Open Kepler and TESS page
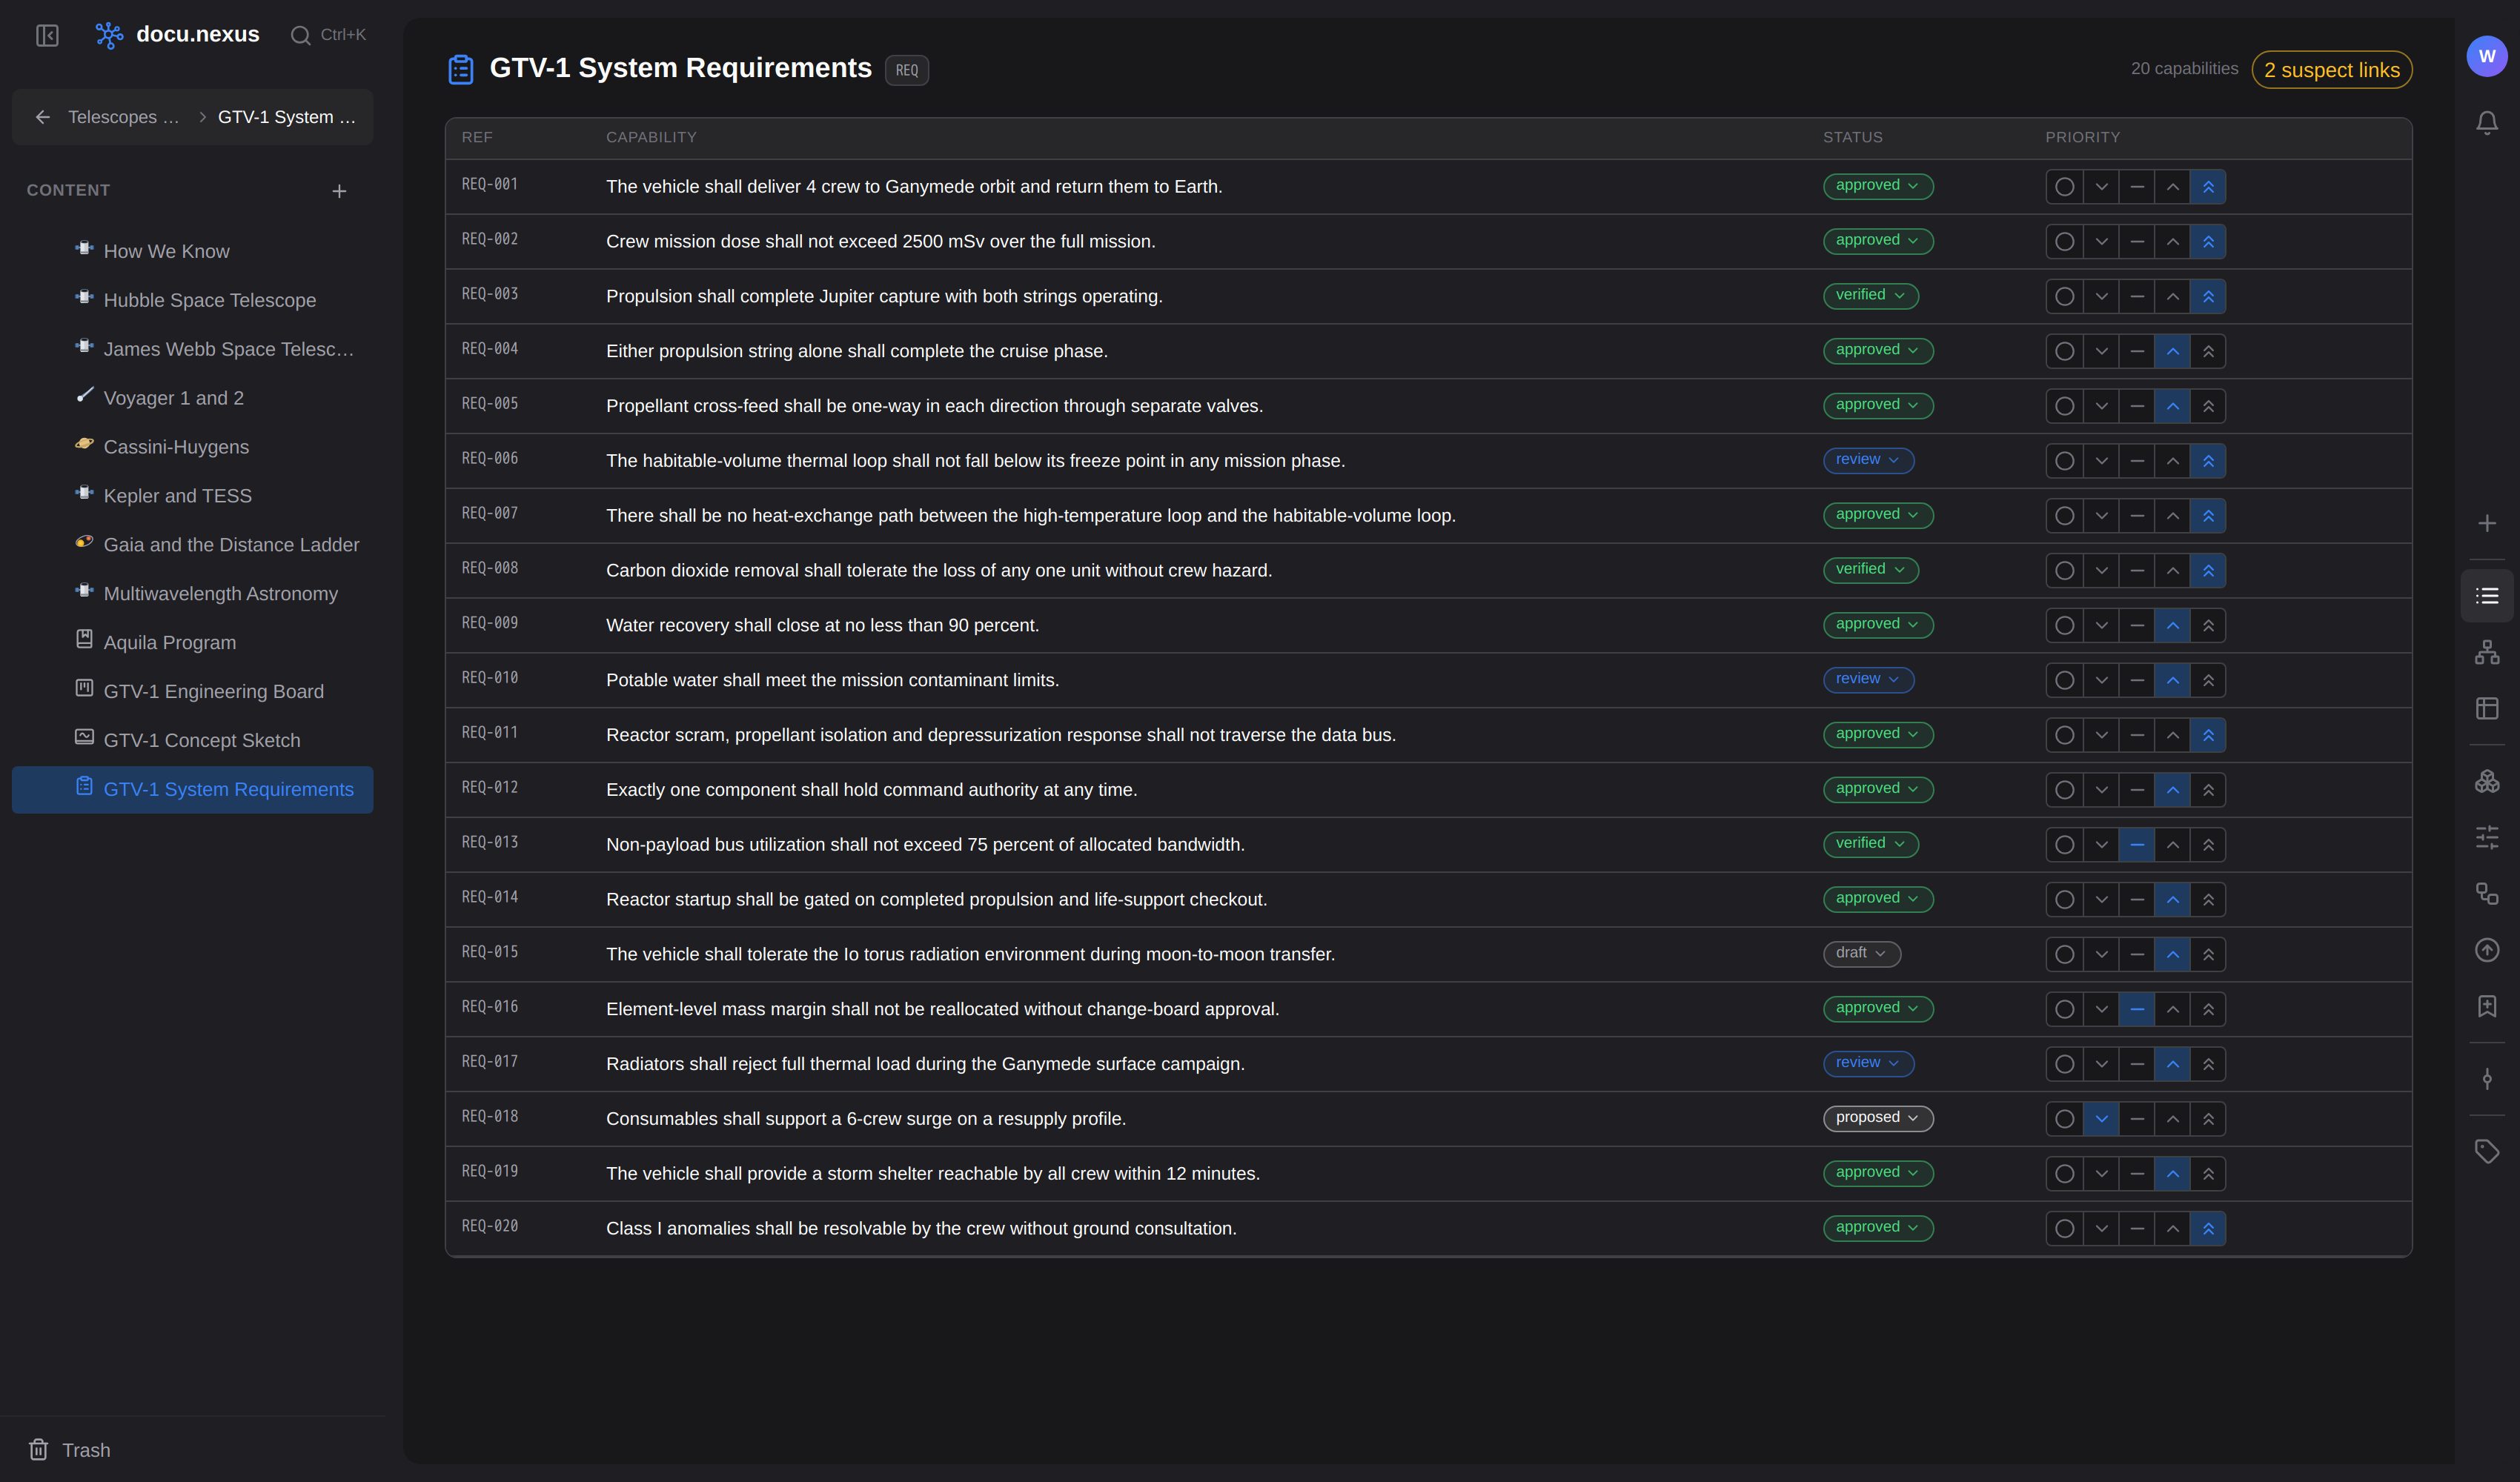This screenshot has width=2520, height=1482. click(192, 496)
